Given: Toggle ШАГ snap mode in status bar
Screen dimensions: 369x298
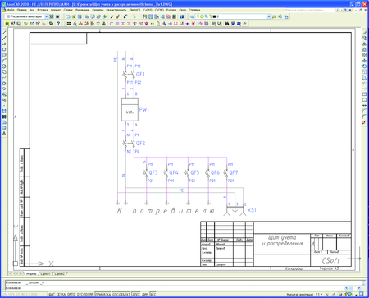Looking at the screenshot, I should tap(52, 294).
